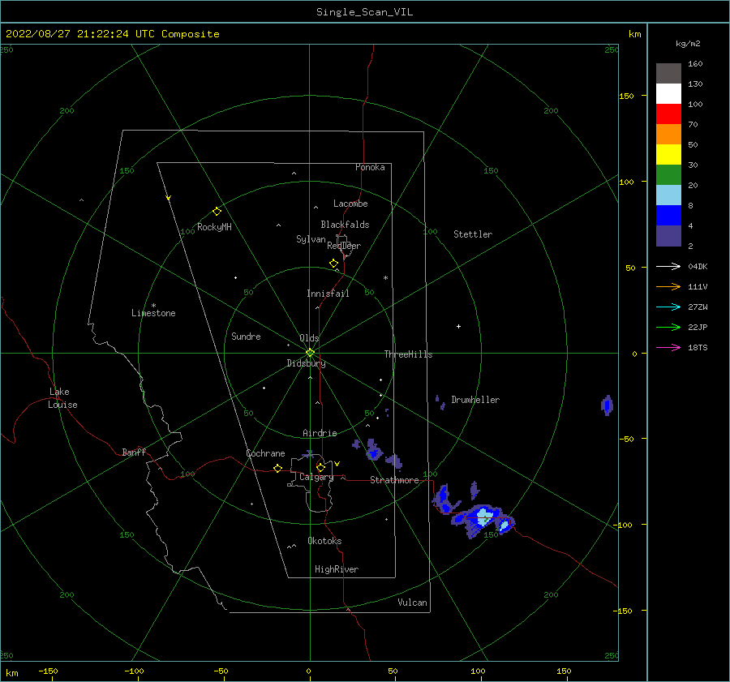Screen dimensions: 730x682
Task: Click the HighRiver town label
Action: [x=337, y=569]
